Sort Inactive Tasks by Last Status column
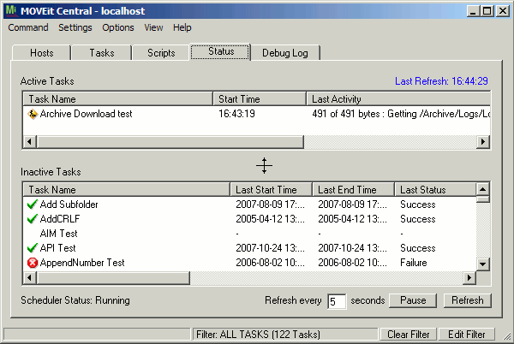Screen dimensions: 514x344 pos(435,190)
